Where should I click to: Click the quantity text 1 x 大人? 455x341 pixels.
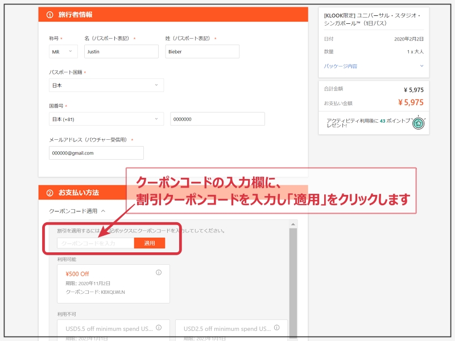pyautogui.click(x=415, y=52)
